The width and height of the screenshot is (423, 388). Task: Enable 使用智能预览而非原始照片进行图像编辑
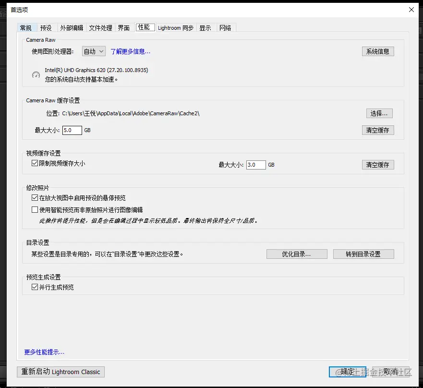point(35,210)
